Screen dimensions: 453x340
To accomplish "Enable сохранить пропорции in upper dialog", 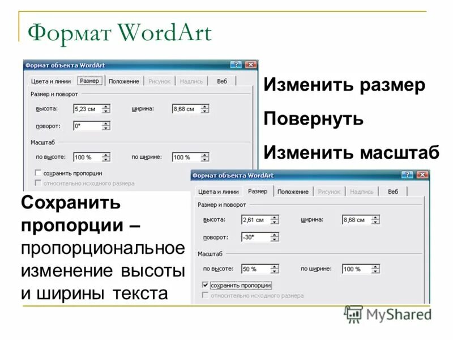I will (x=38, y=173).
